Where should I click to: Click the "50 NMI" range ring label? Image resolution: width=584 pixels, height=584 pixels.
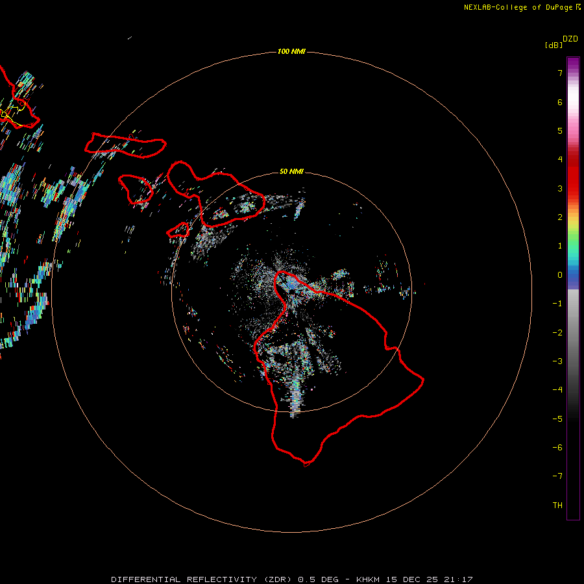tap(291, 171)
